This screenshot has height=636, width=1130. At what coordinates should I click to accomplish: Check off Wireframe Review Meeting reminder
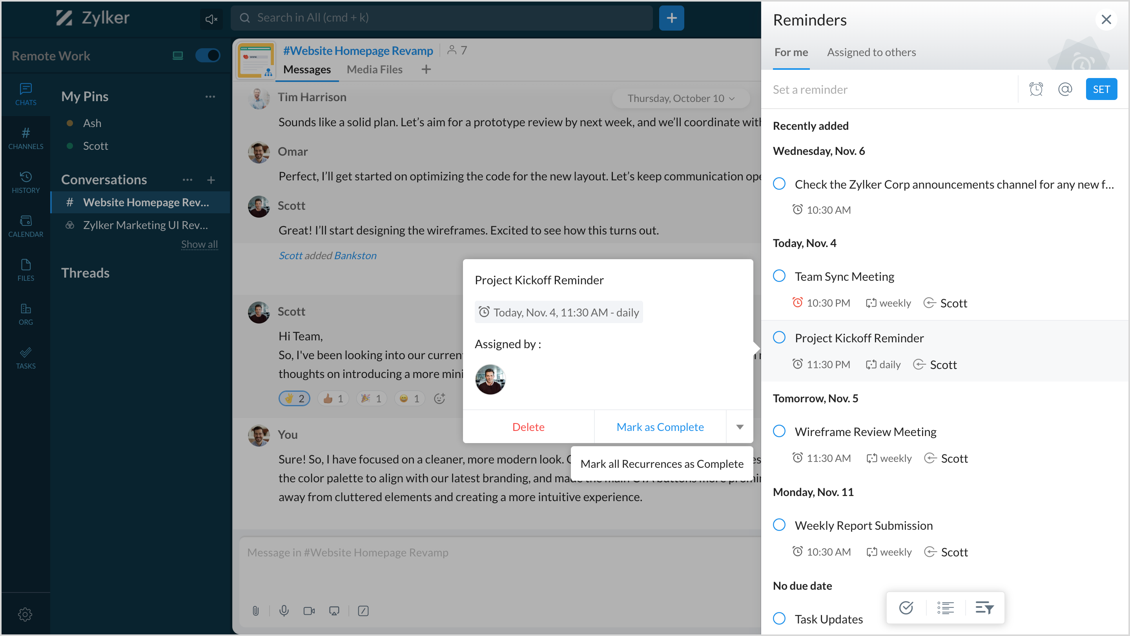point(779,431)
